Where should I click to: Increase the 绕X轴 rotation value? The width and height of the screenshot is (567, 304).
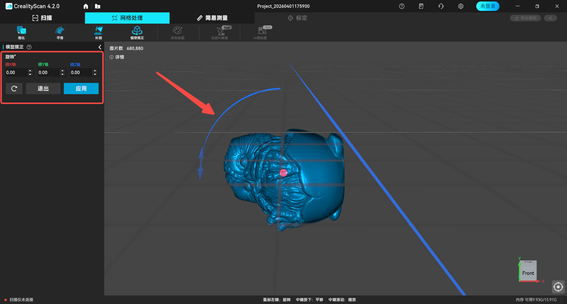click(x=30, y=71)
